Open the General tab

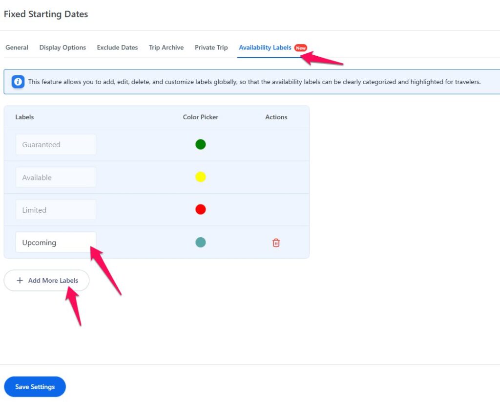coord(17,47)
